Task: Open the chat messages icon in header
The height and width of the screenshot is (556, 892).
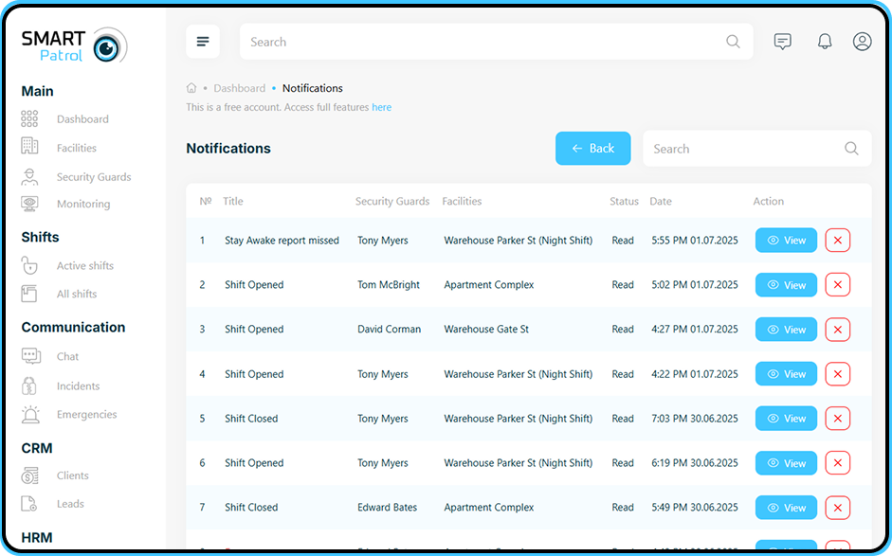Action: tap(782, 42)
